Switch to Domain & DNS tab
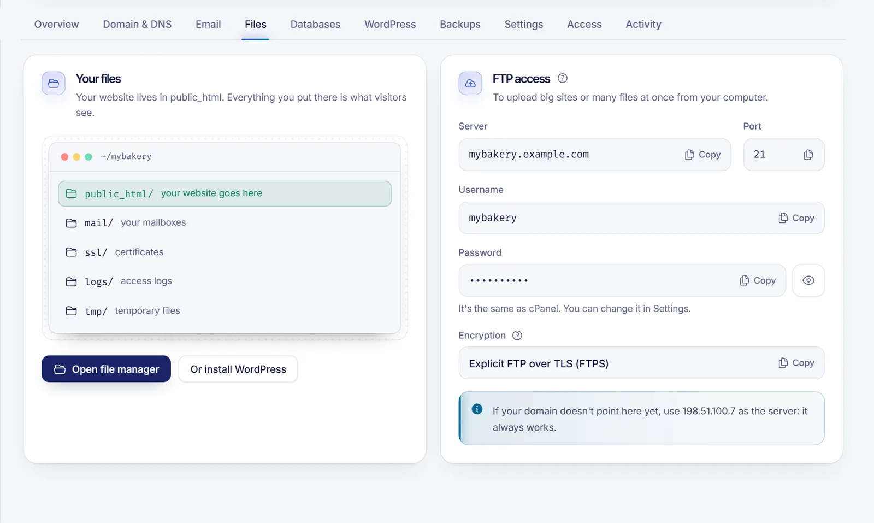Viewport: 874px width, 523px height. pos(137,24)
